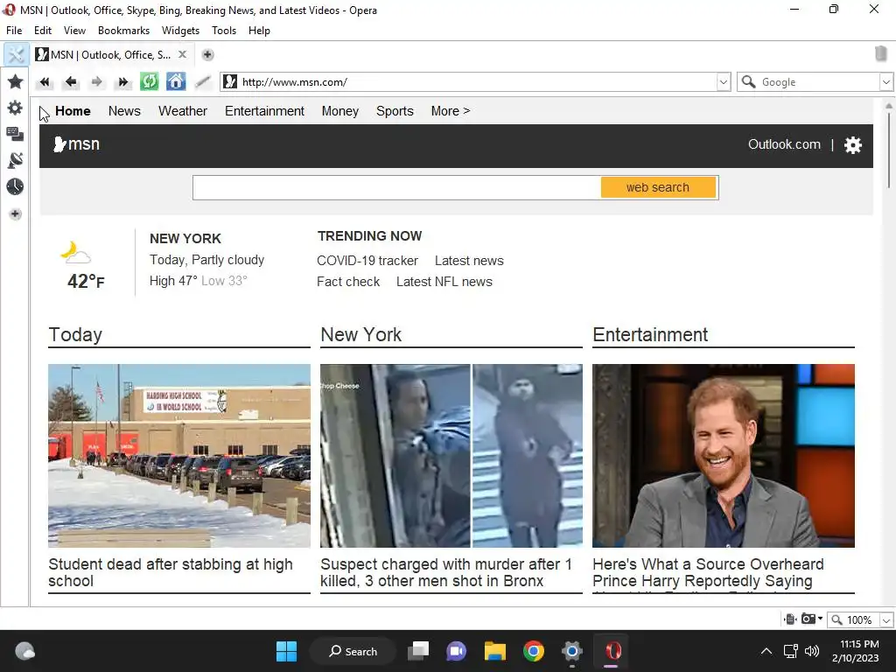This screenshot has height=672, width=896.
Task: Open the View menu
Action: tap(75, 31)
